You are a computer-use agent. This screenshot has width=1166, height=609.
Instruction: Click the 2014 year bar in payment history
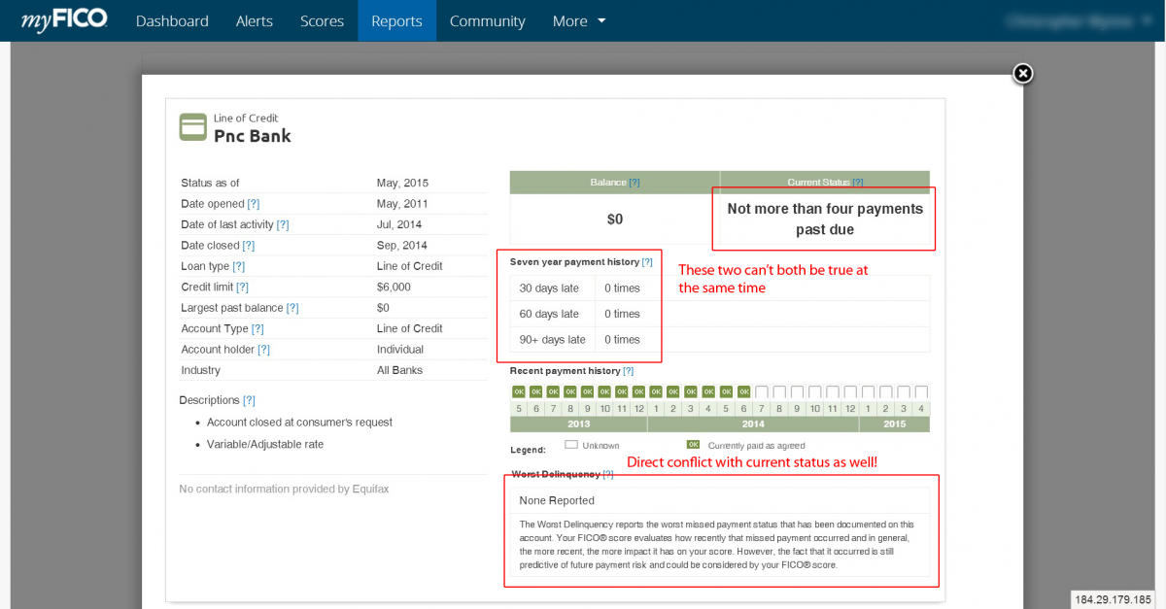pyautogui.click(x=753, y=424)
